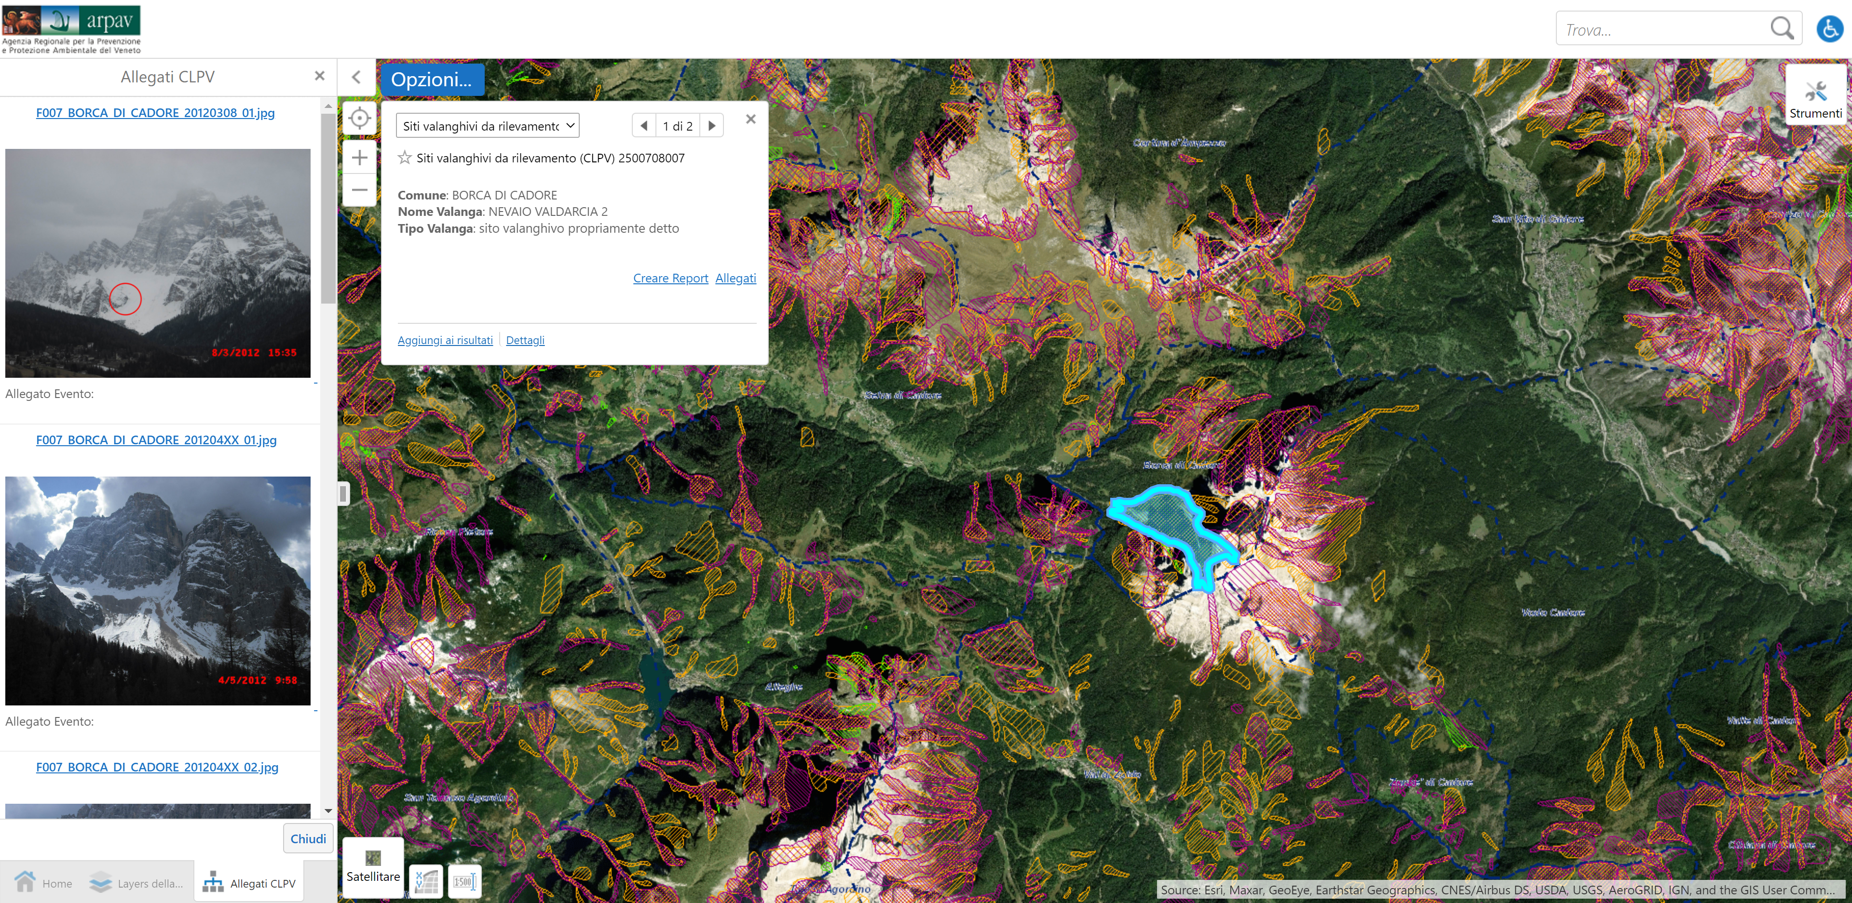The image size is (1852, 903).
Task: Open the Dettagli link
Action: (x=525, y=340)
